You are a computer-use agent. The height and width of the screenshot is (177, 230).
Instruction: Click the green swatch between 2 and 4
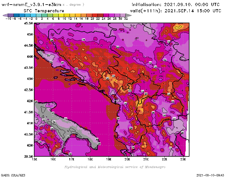[x=45, y=15]
